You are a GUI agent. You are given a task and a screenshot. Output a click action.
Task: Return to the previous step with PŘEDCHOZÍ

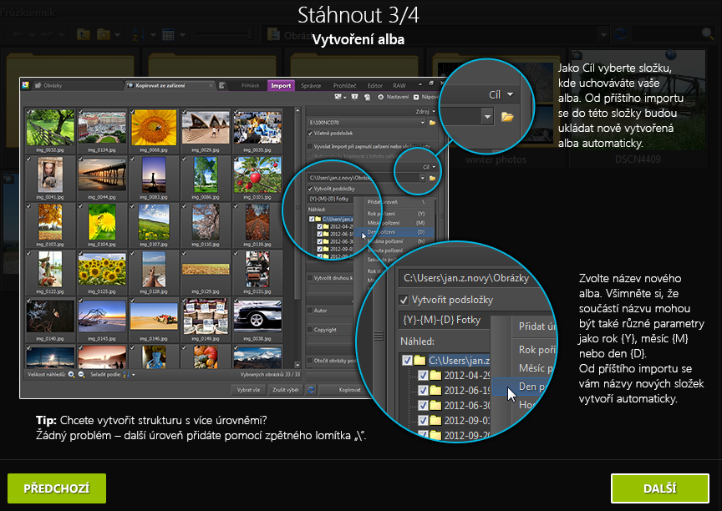pyautogui.click(x=57, y=488)
